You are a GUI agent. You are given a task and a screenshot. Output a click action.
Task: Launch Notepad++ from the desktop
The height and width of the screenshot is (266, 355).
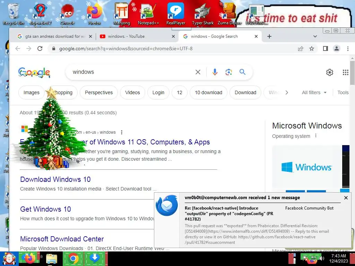[x=148, y=14]
